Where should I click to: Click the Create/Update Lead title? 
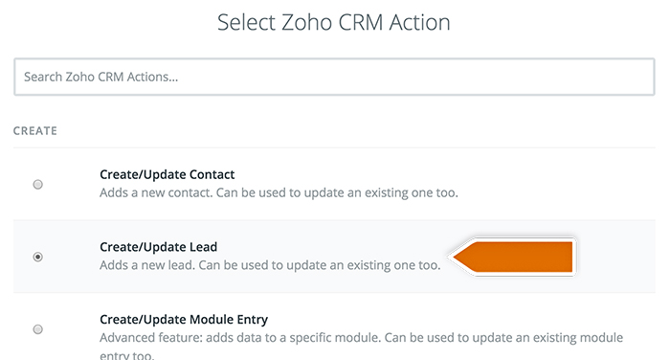pyautogui.click(x=159, y=247)
